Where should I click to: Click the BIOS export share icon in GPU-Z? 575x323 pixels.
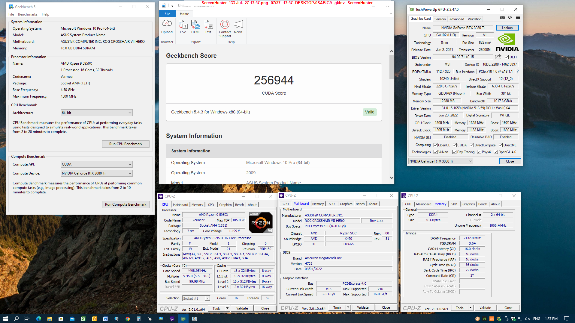pyautogui.click(x=498, y=57)
